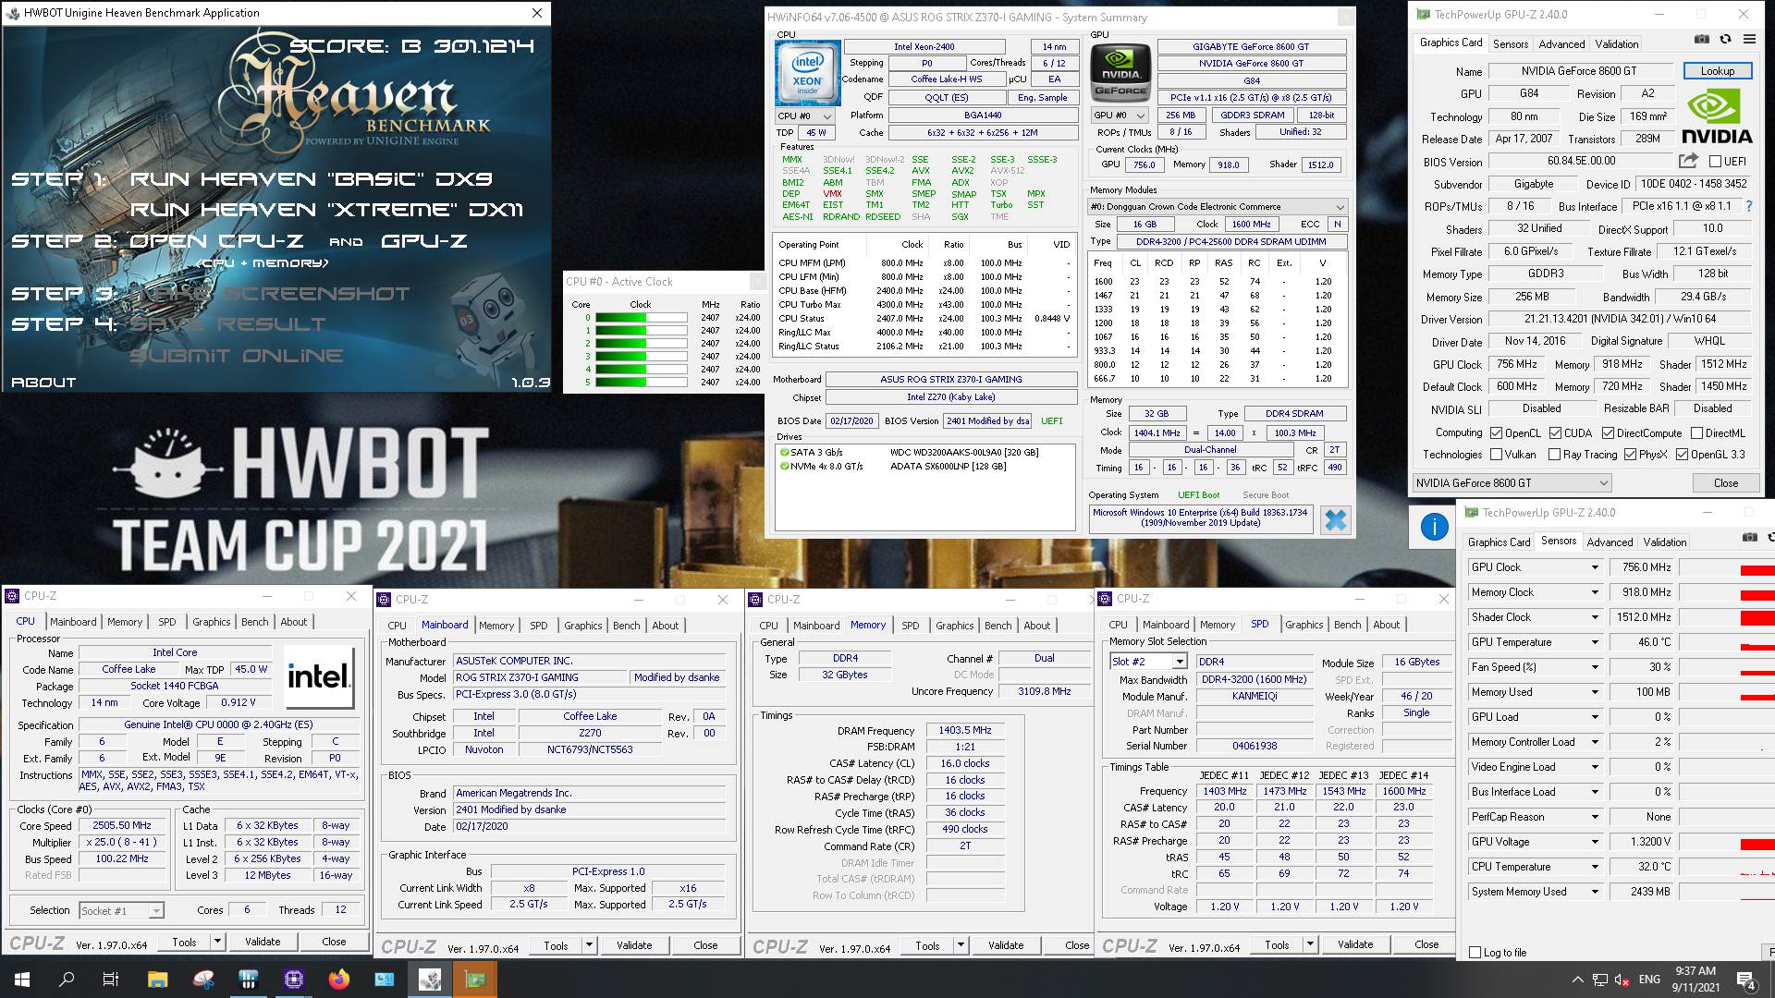
Task: Click Lookup button in GPU-Z
Action: pos(1717,71)
